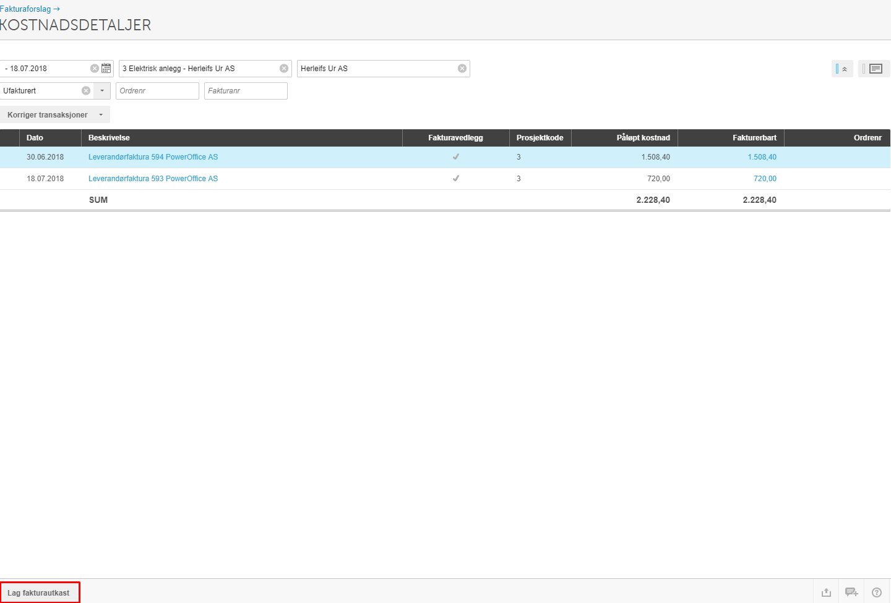Open the help question mark icon

[x=877, y=592]
